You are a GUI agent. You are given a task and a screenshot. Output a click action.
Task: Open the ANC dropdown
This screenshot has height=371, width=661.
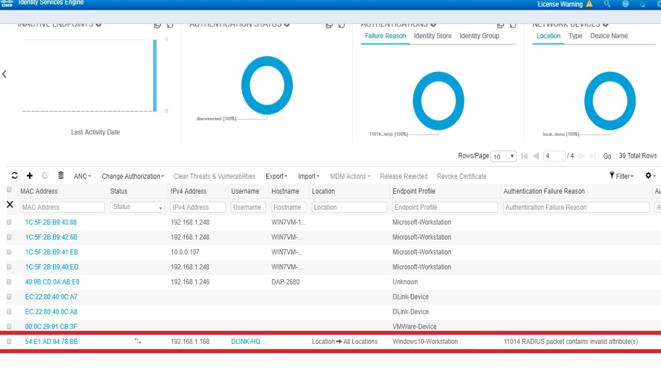point(82,176)
